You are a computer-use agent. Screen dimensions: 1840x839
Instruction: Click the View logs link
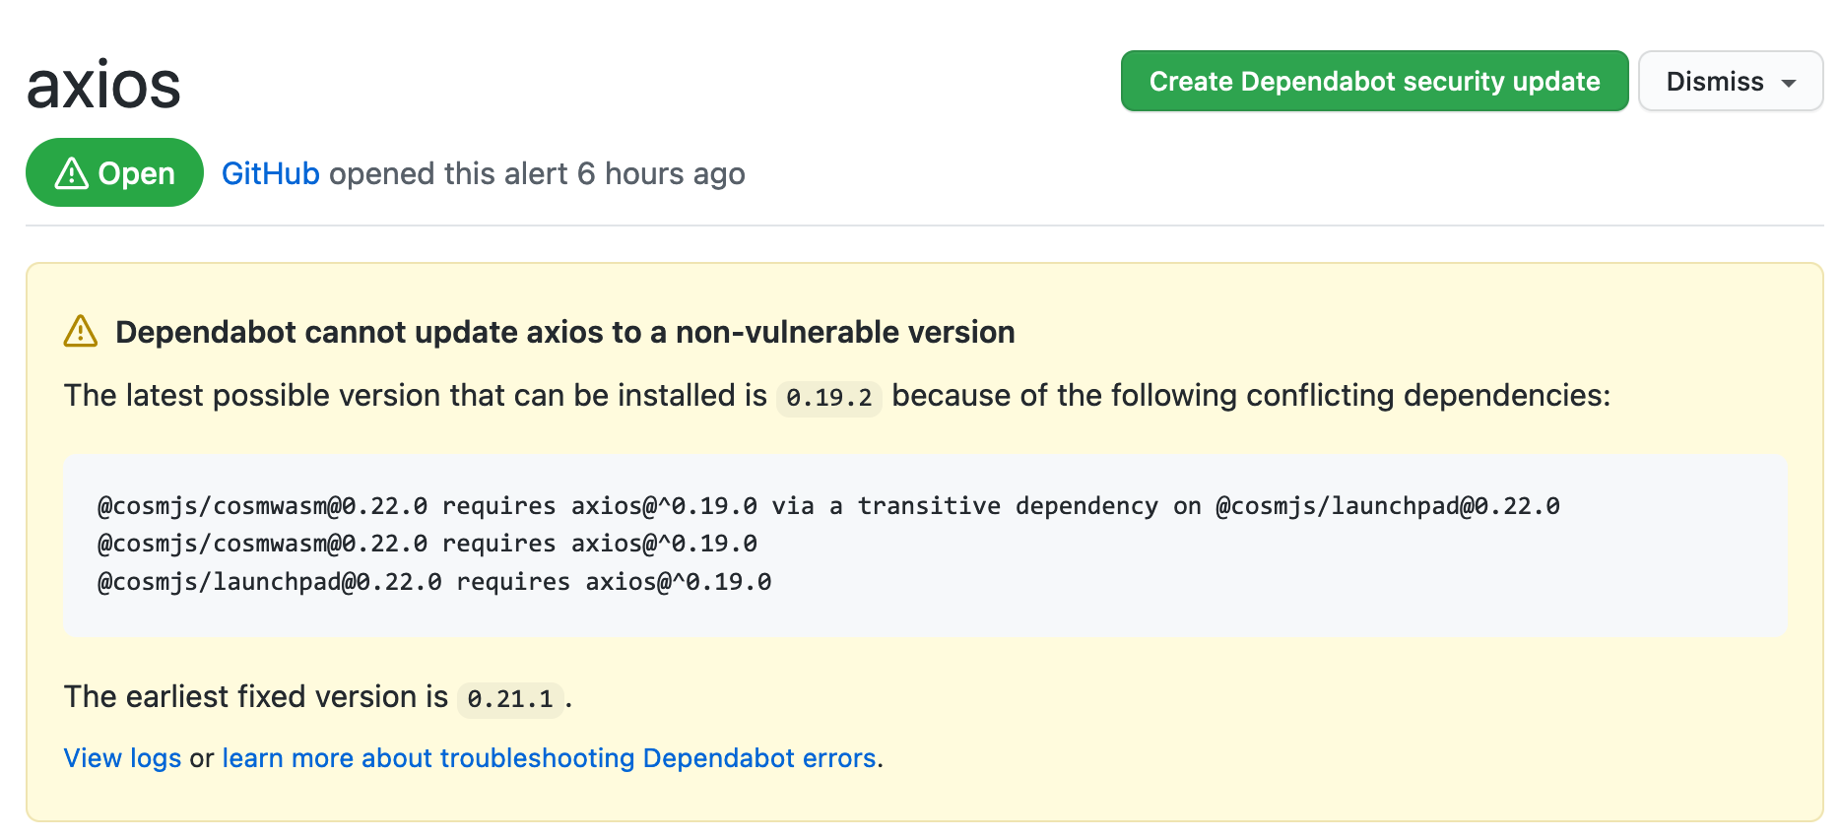(121, 758)
